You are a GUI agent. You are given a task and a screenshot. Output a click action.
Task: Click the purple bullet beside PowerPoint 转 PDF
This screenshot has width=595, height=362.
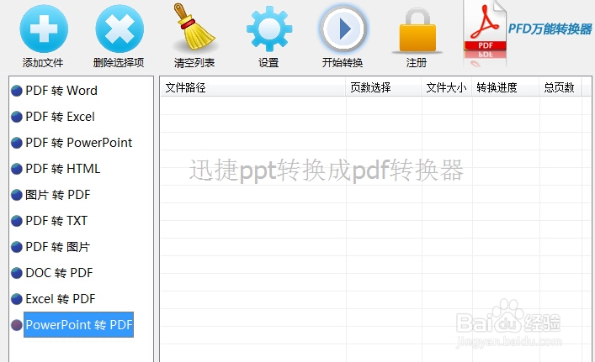(17, 325)
